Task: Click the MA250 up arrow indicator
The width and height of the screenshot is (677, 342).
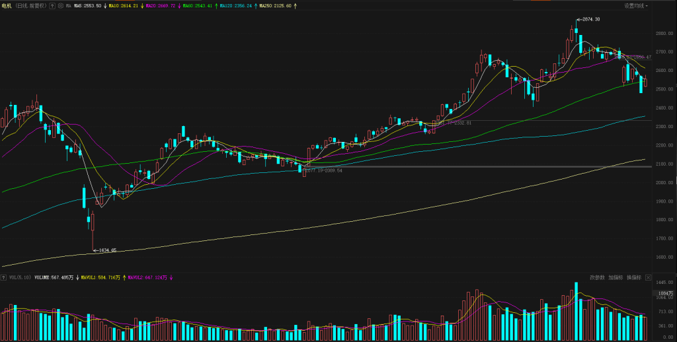Action: (296, 6)
